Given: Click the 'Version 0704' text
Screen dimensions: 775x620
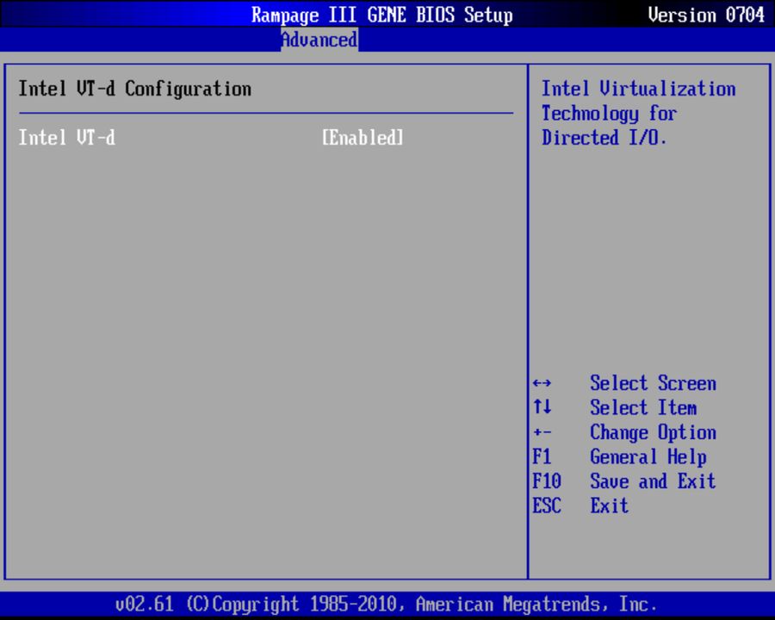Looking at the screenshot, I should click(706, 15).
